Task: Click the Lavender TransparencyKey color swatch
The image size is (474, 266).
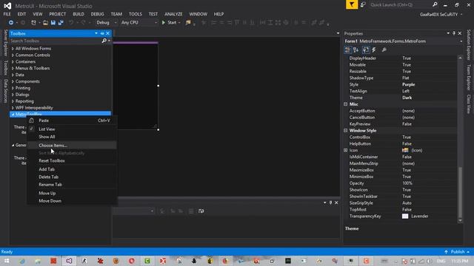Action: pos(405,216)
